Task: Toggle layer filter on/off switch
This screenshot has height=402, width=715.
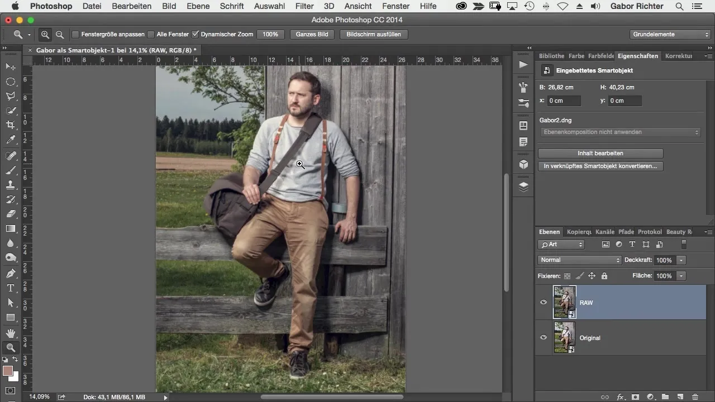Action: 684,245
